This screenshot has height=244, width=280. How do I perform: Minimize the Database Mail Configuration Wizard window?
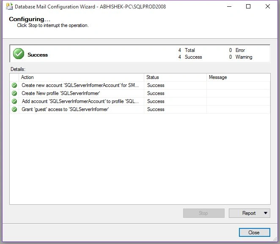[x=229, y=7]
